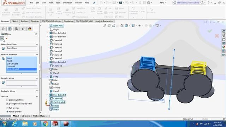Collapse the Options section
The height and width of the screenshot is (127, 226).
[37, 96]
